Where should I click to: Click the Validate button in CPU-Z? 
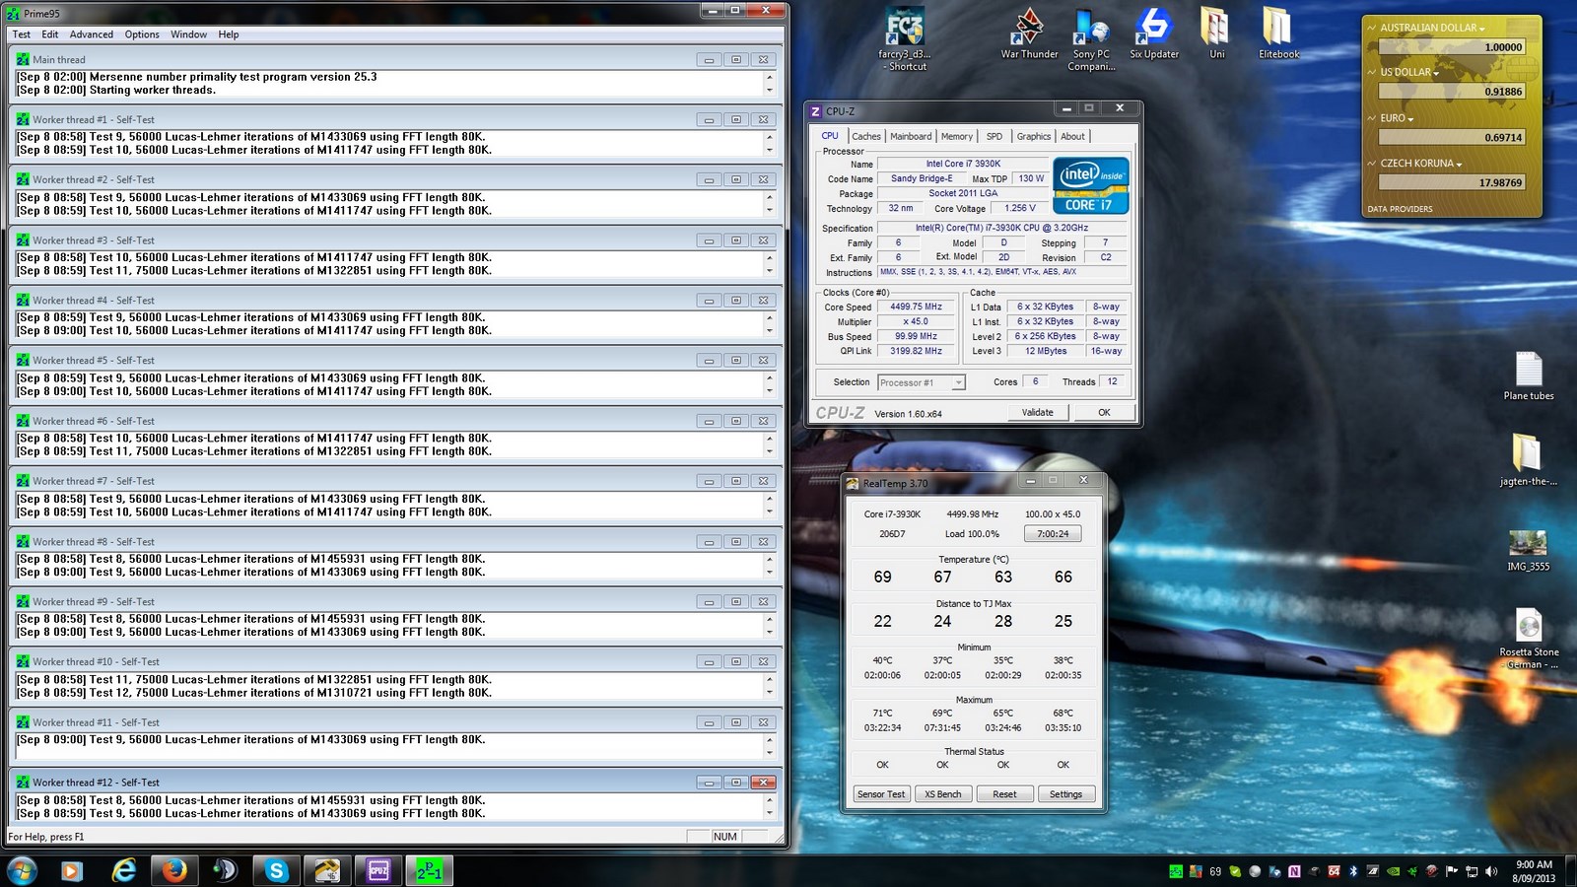coord(1038,412)
